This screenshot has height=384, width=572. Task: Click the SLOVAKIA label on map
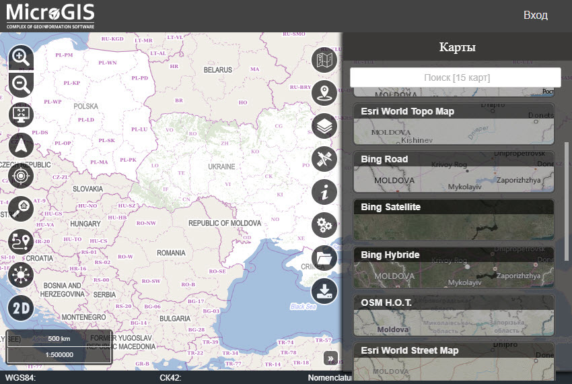(87, 189)
